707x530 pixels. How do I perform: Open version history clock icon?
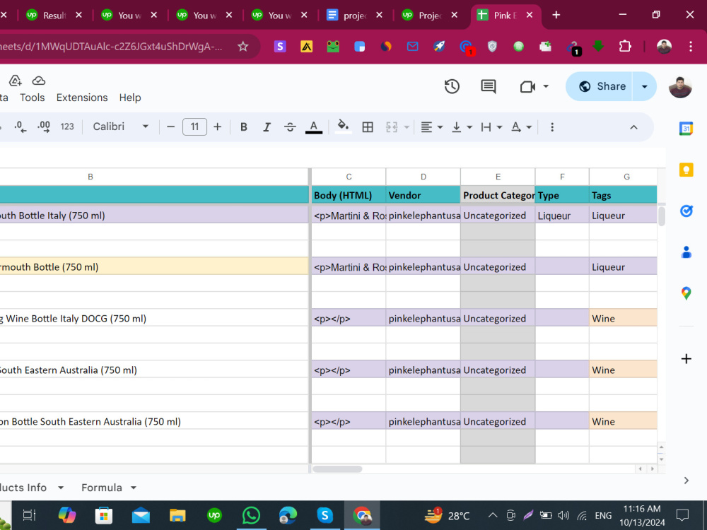(452, 86)
